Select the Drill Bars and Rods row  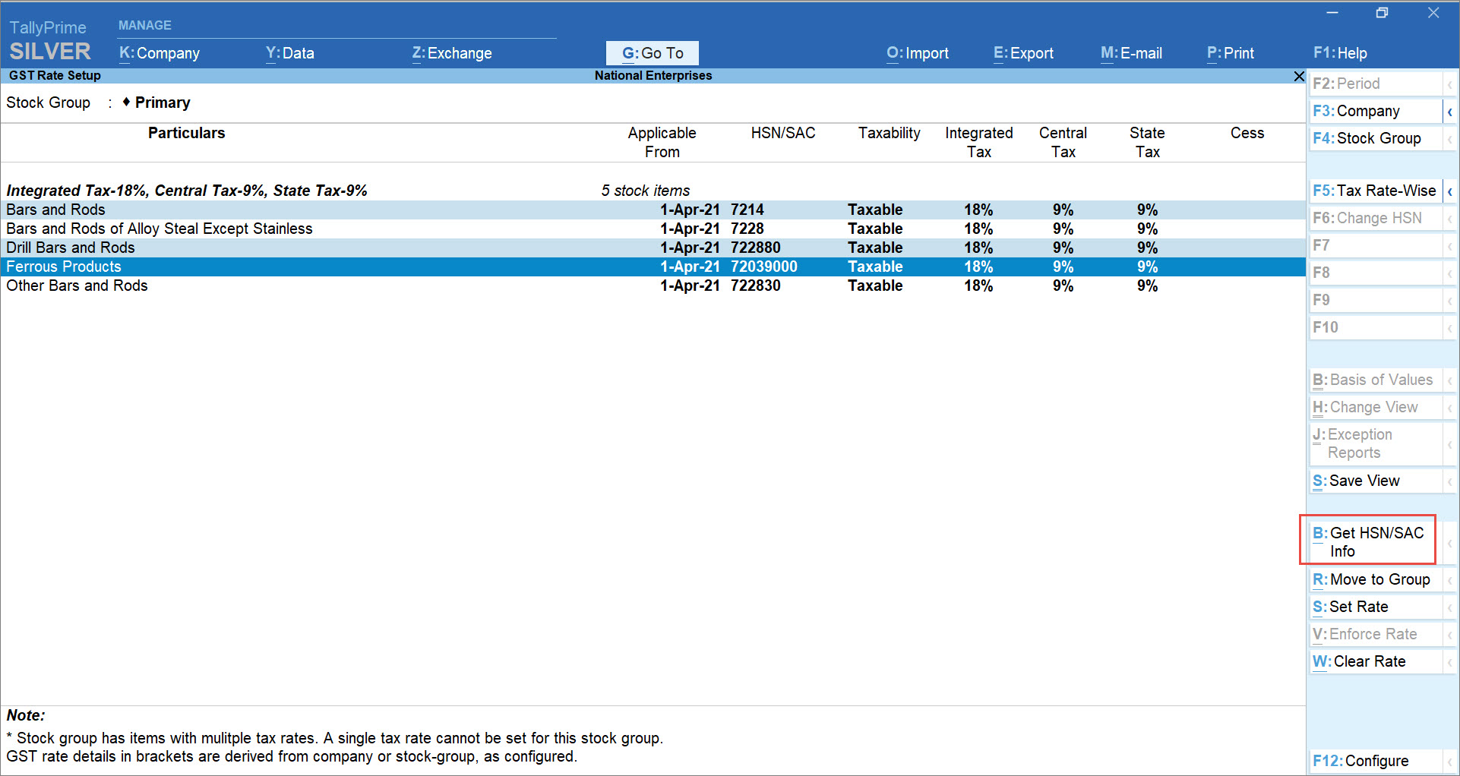click(x=653, y=248)
